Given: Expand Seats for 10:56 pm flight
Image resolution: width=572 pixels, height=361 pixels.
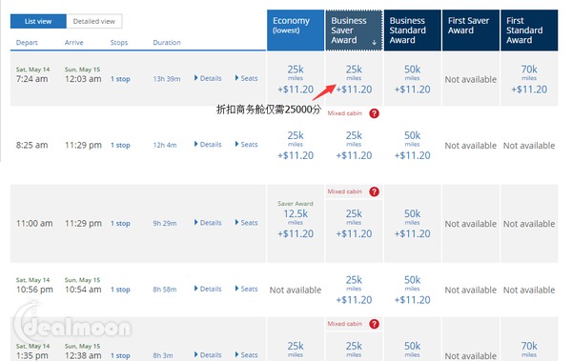Looking at the screenshot, I should click(x=247, y=289).
